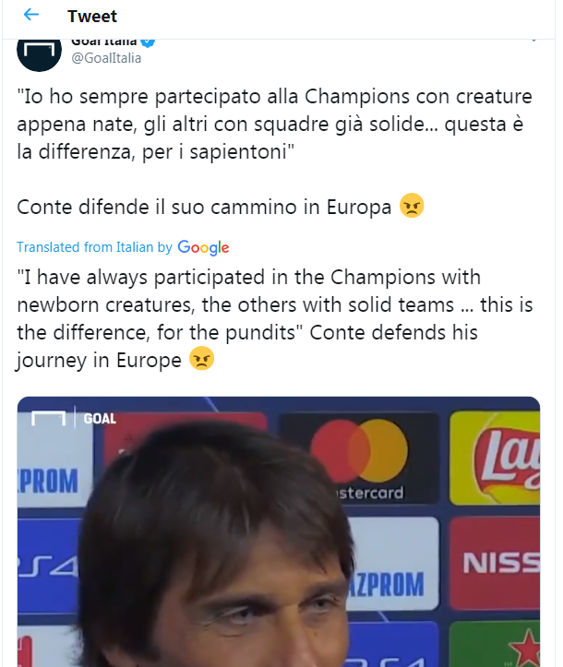Screen dimensions: 563x667
Task: Click the Lay's logo in video
Action: (495, 459)
